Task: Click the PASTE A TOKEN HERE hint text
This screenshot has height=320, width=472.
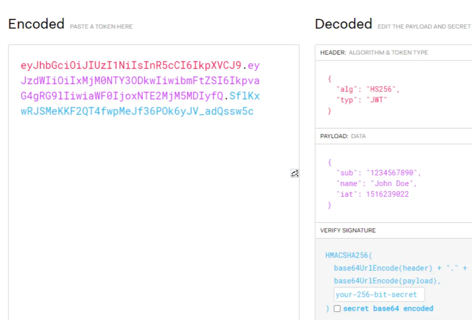Action: pos(101,27)
